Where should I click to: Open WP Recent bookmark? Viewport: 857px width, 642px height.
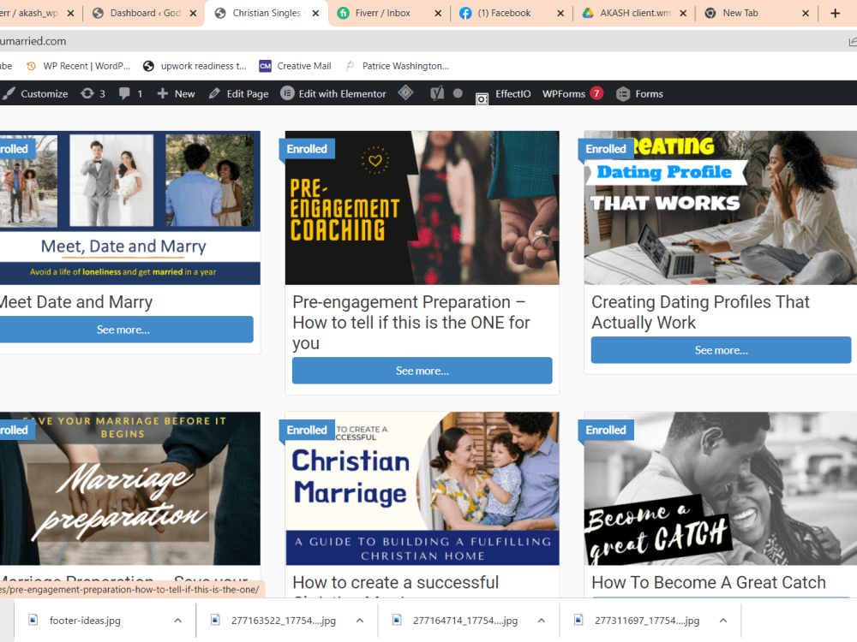pyautogui.click(x=79, y=66)
